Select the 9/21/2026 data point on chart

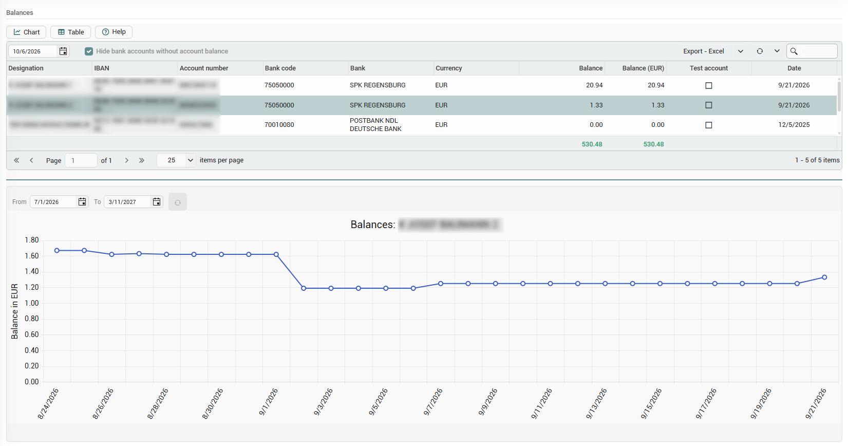pyautogui.click(x=824, y=277)
